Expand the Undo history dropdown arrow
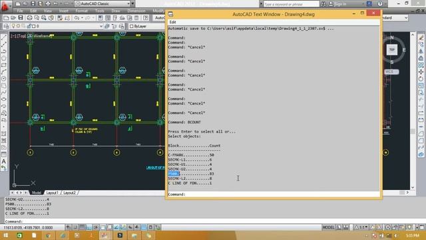This screenshot has width=426, height=240. [x=81, y=18]
